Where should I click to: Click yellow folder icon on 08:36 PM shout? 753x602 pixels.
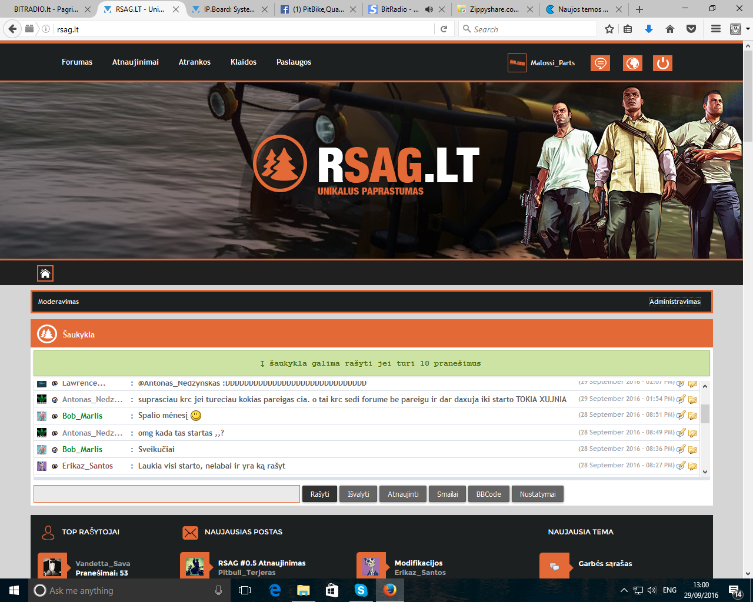pos(693,450)
